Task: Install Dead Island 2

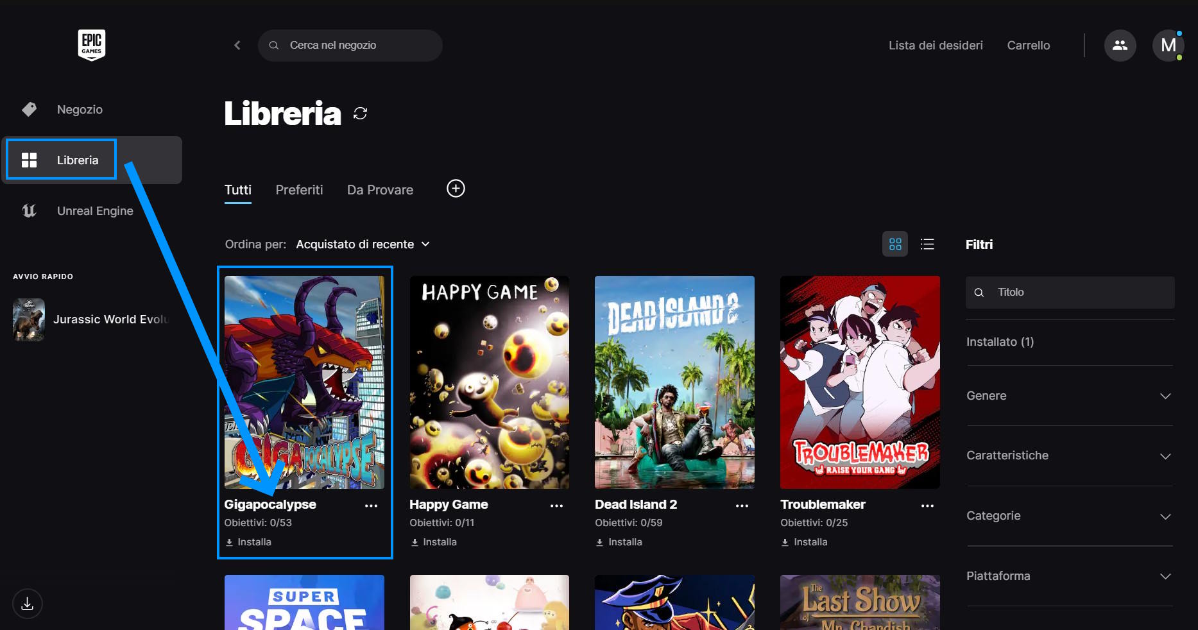Action: pyautogui.click(x=619, y=542)
